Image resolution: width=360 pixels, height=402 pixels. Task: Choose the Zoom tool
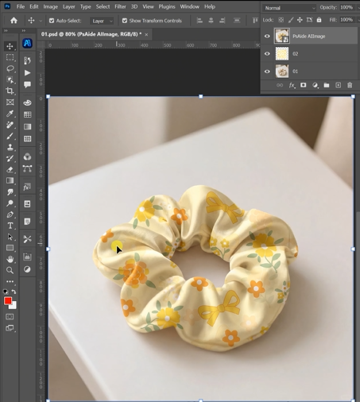pos(10,270)
